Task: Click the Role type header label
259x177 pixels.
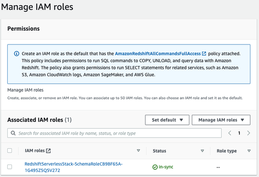Action: [226, 151]
